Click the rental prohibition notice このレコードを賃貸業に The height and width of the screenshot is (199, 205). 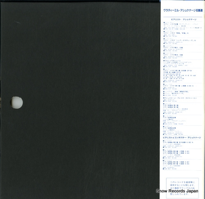click(x=182, y=188)
